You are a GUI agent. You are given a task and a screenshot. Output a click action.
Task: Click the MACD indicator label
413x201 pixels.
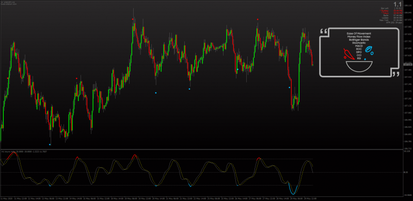click(359, 46)
